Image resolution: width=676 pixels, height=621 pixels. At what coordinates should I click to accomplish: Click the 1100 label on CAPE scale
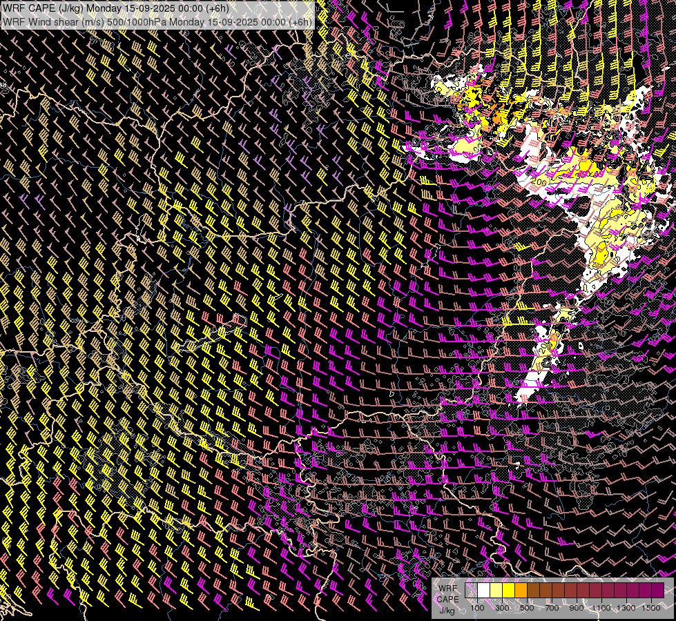[601, 608]
